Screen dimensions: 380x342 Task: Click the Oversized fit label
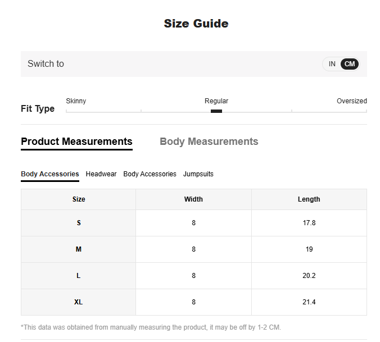point(351,101)
